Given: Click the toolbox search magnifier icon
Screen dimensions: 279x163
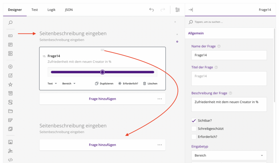Looking at the screenshot, I should tap(10, 23).
